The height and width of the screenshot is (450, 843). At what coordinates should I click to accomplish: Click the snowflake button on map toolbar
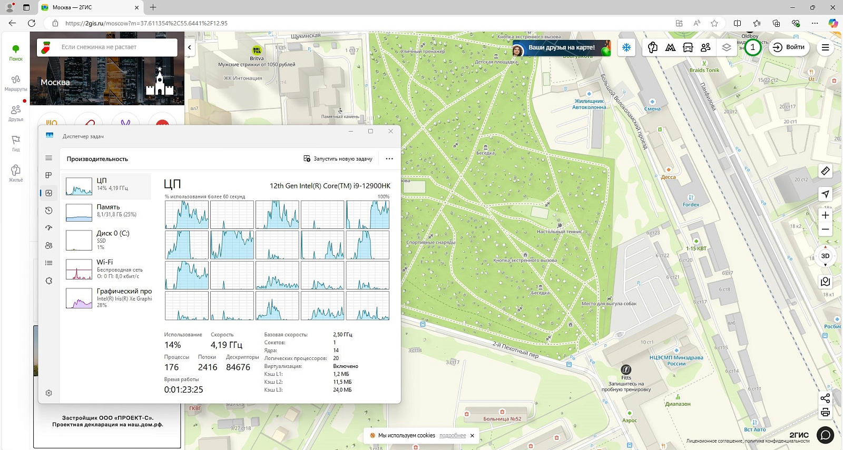click(626, 47)
